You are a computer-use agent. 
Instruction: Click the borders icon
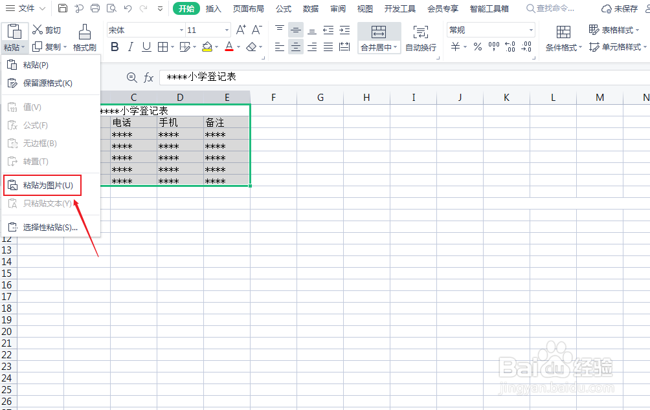[x=163, y=47]
